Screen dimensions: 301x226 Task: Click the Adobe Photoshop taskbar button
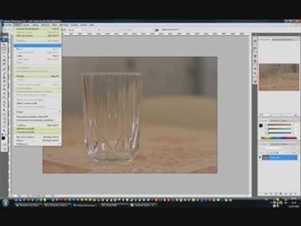(86, 205)
